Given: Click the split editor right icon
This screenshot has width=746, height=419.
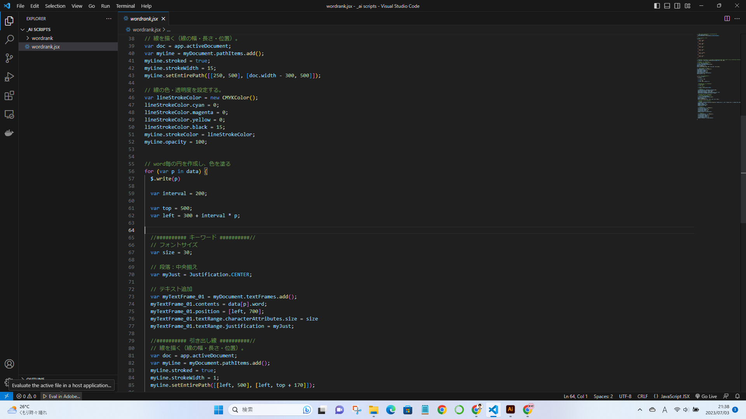Looking at the screenshot, I should pyautogui.click(x=727, y=19).
